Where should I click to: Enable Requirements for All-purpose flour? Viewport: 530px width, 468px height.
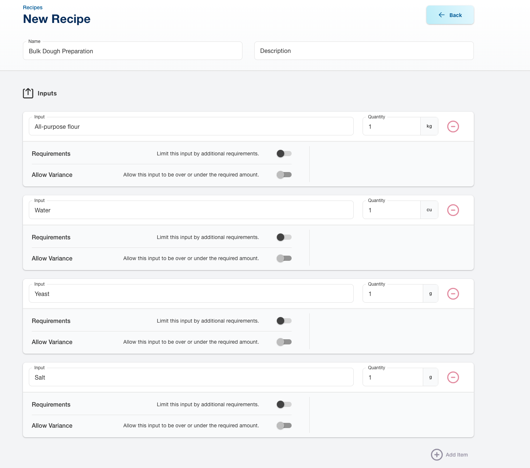(x=284, y=154)
